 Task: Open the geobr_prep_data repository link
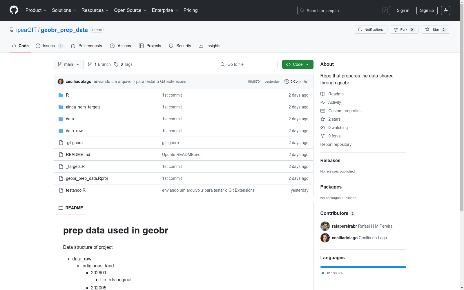[x=64, y=30]
